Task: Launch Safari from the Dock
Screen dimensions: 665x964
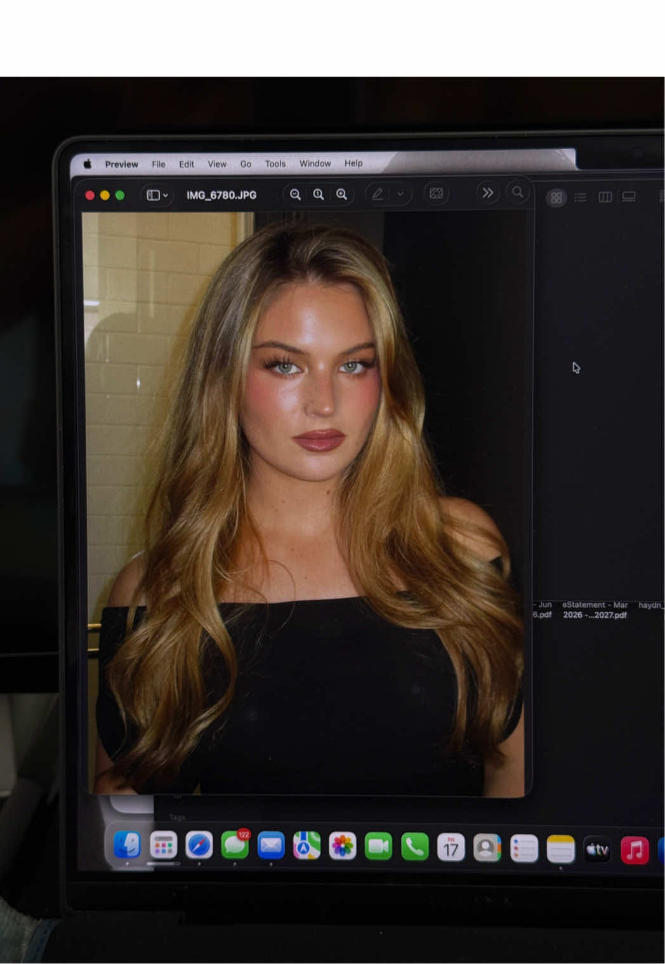Action: tap(199, 845)
